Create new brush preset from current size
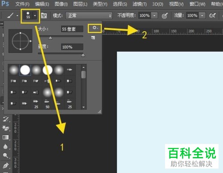The height and width of the screenshot is (173, 223). 93,37
